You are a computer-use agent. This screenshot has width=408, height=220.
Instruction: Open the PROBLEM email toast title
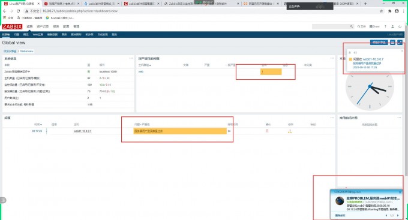(373, 198)
